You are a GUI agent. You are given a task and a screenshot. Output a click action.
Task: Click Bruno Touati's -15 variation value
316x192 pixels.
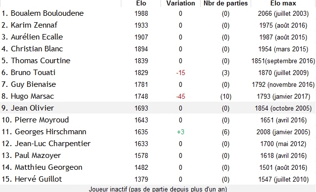[181, 73]
